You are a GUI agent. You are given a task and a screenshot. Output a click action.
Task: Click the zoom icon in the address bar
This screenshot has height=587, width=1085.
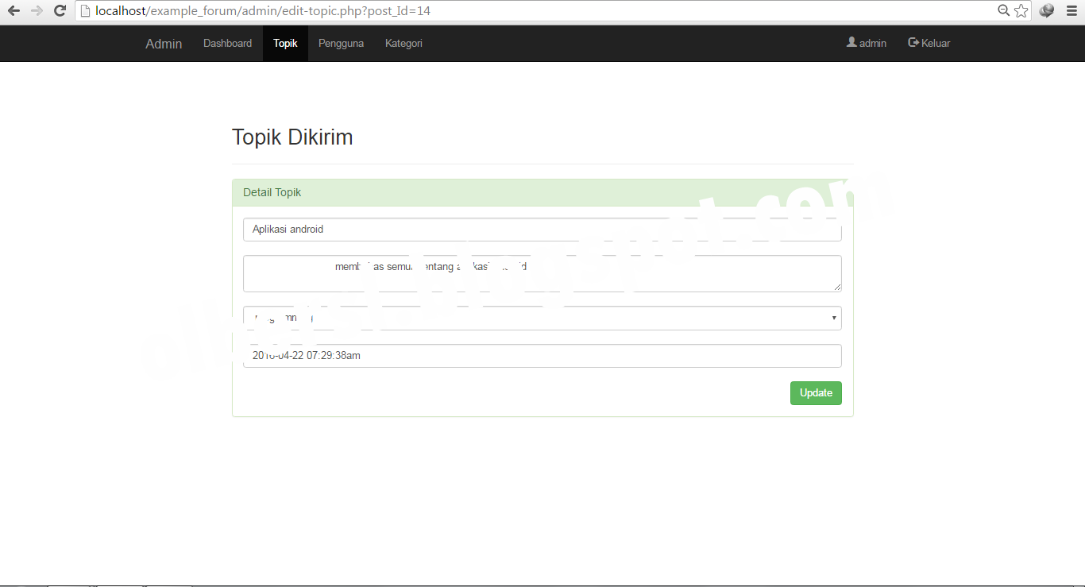pos(1003,10)
